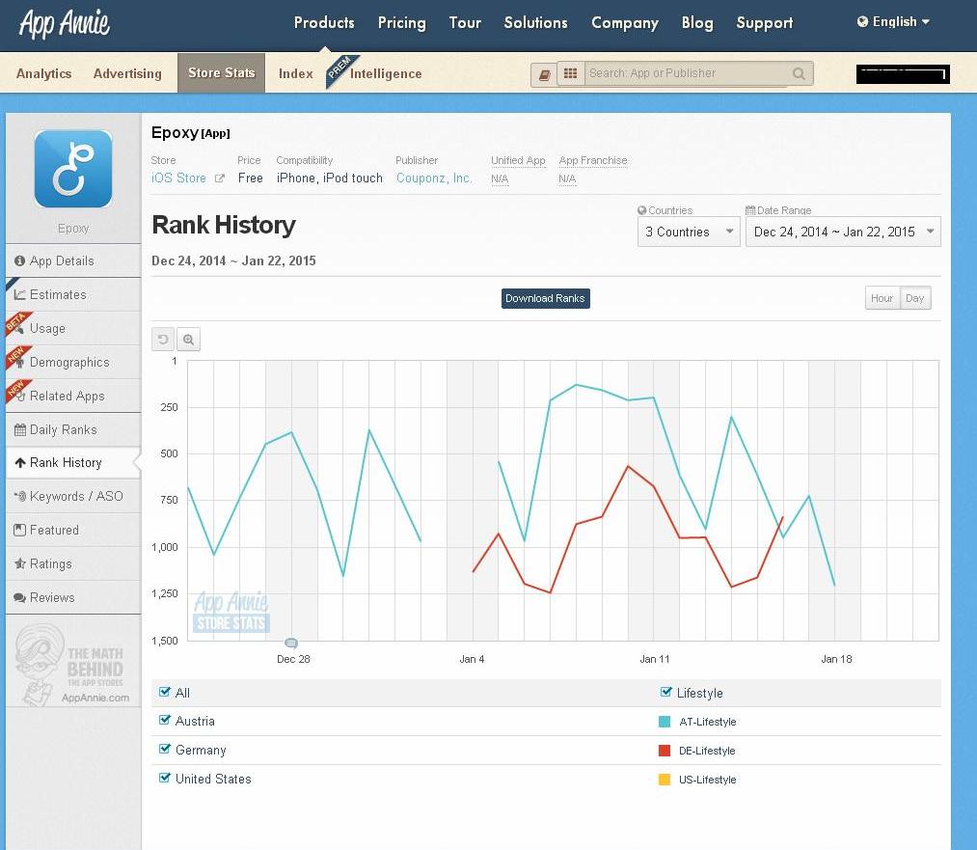The width and height of the screenshot is (977, 850).
Task: Click the US-Lifestyle yellow color swatch
Action: coord(665,780)
